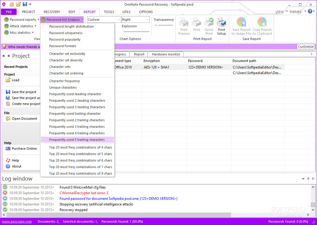Switch to the Report tab in main pane
Viewport: 317px width, 225px height.
(x=139, y=54)
